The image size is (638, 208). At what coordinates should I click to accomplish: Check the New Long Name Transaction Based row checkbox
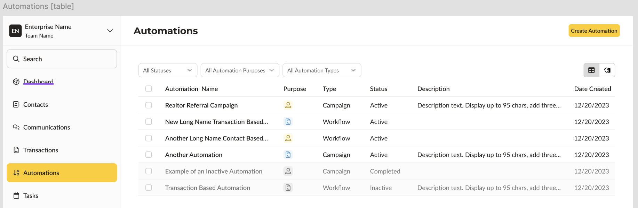(149, 122)
